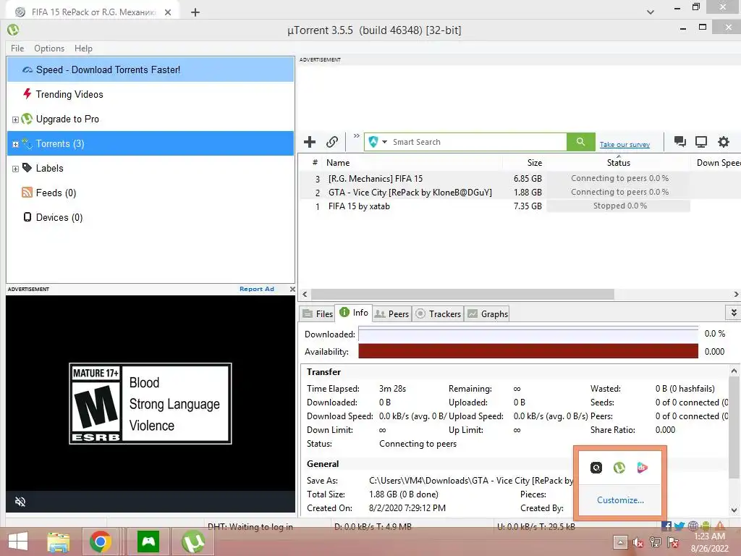Viewport: 741px width, 556px height.
Task: Open the green game controller taskbar app
Action: 148,542
